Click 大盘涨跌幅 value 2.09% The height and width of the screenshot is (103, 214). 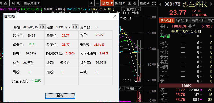[x=104, y=53]
